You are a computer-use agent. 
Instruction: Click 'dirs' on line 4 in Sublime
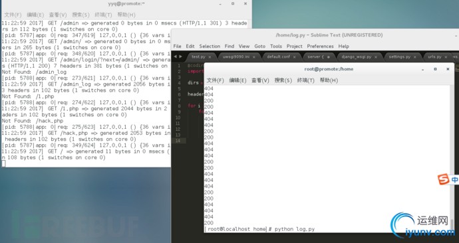tap(193, 83)
